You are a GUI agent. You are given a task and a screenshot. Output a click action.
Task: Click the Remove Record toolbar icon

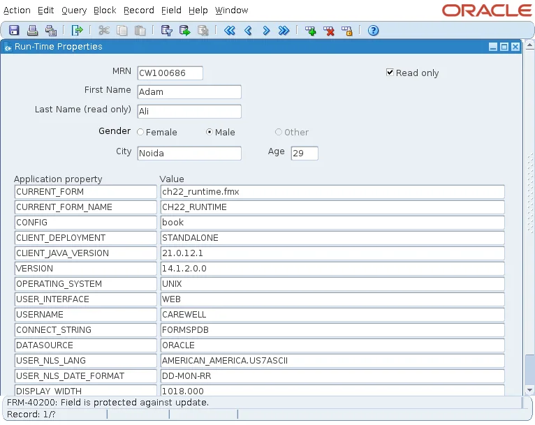click(x=329, y=30)
